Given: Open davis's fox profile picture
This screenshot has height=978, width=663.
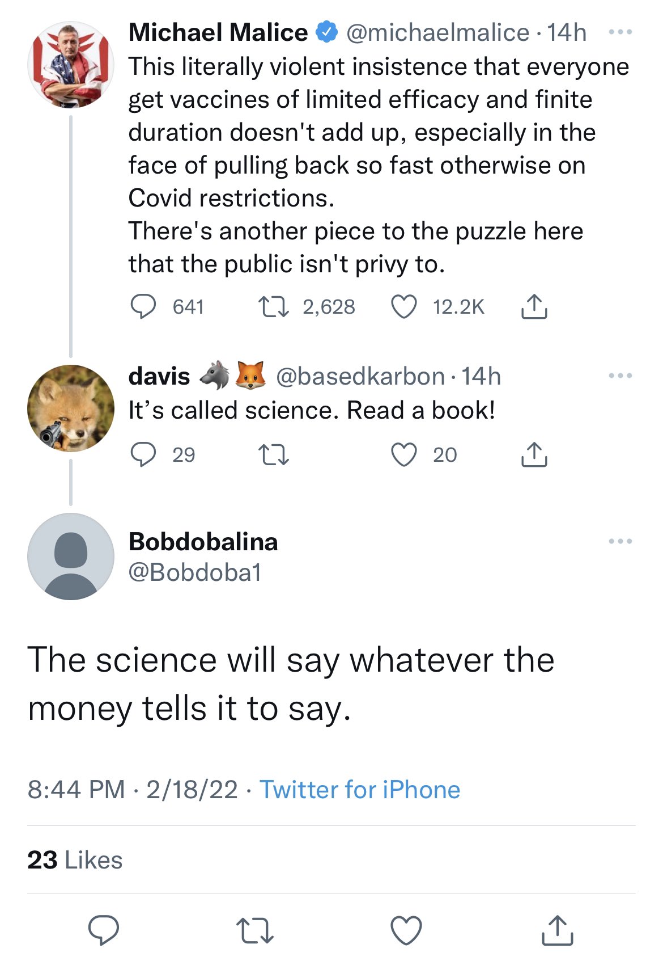Looking at the screenshot, I should [x=71, y=408].
